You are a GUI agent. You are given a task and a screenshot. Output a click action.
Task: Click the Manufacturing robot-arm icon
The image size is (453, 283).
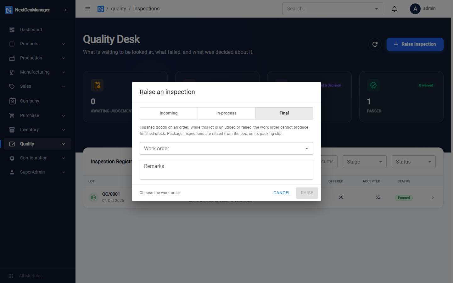click(12, 72)
